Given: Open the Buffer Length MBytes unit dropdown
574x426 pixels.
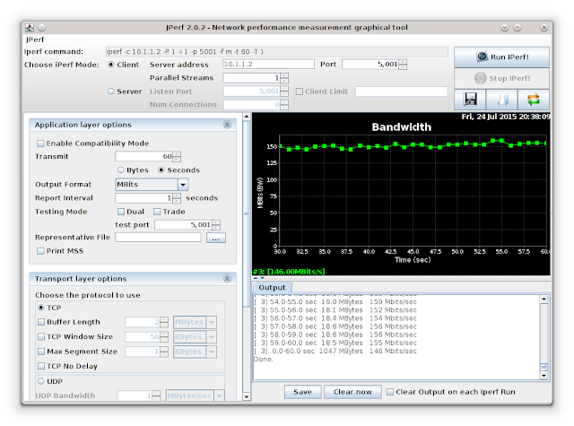Looking at the screenshot, I should click(x=212, y=322).
